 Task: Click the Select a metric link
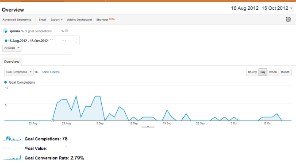pyautogui.click(x=50, y=72)
